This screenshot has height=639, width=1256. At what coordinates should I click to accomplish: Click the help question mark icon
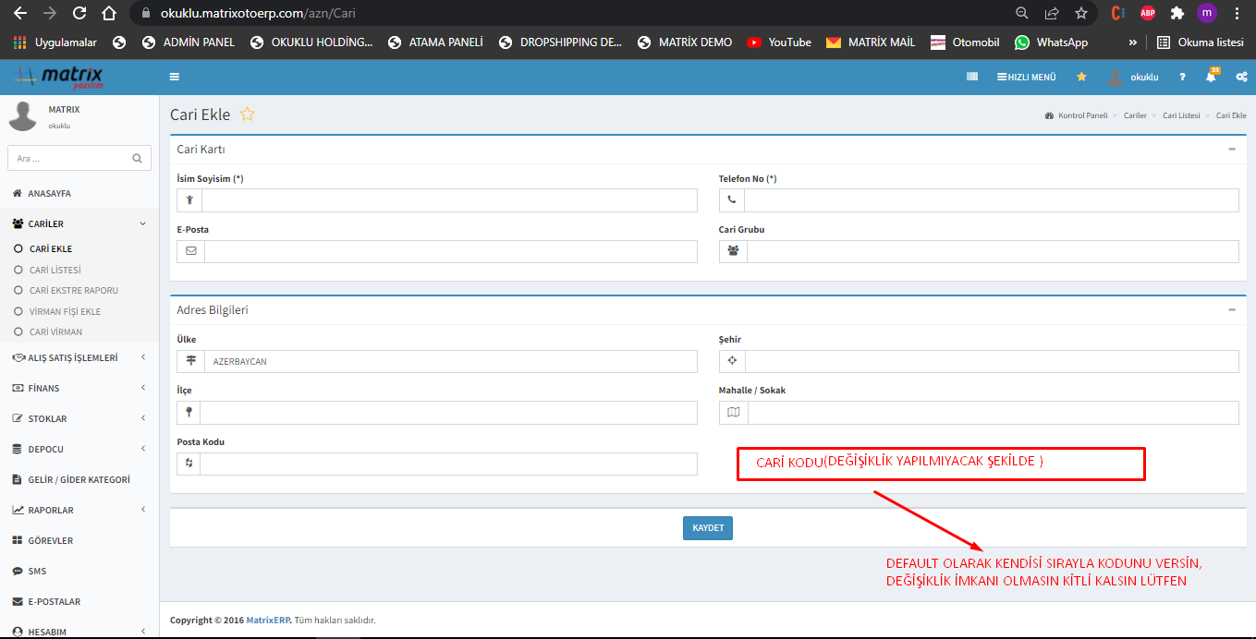tap(1182, 77)
